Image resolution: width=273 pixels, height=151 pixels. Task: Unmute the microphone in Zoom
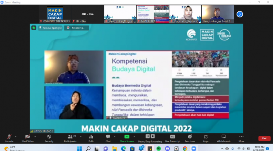pos(9,138)
